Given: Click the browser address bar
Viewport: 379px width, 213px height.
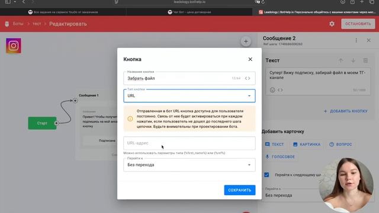Looking at the screenshot, I should pos(189,2).
